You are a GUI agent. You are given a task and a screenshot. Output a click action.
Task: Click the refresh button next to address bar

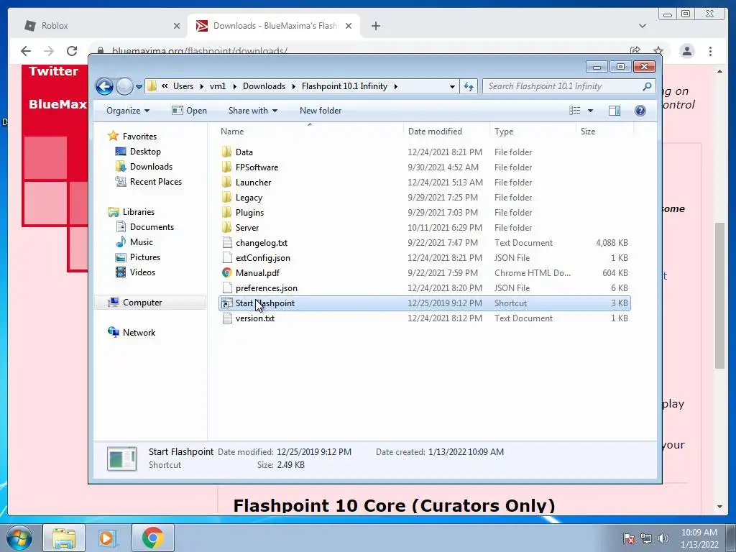[469, 86]
